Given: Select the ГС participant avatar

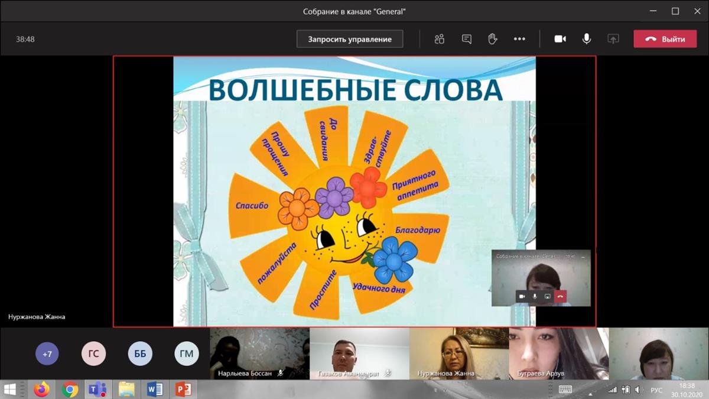Looking at the screenshot, I should [93, 354].
